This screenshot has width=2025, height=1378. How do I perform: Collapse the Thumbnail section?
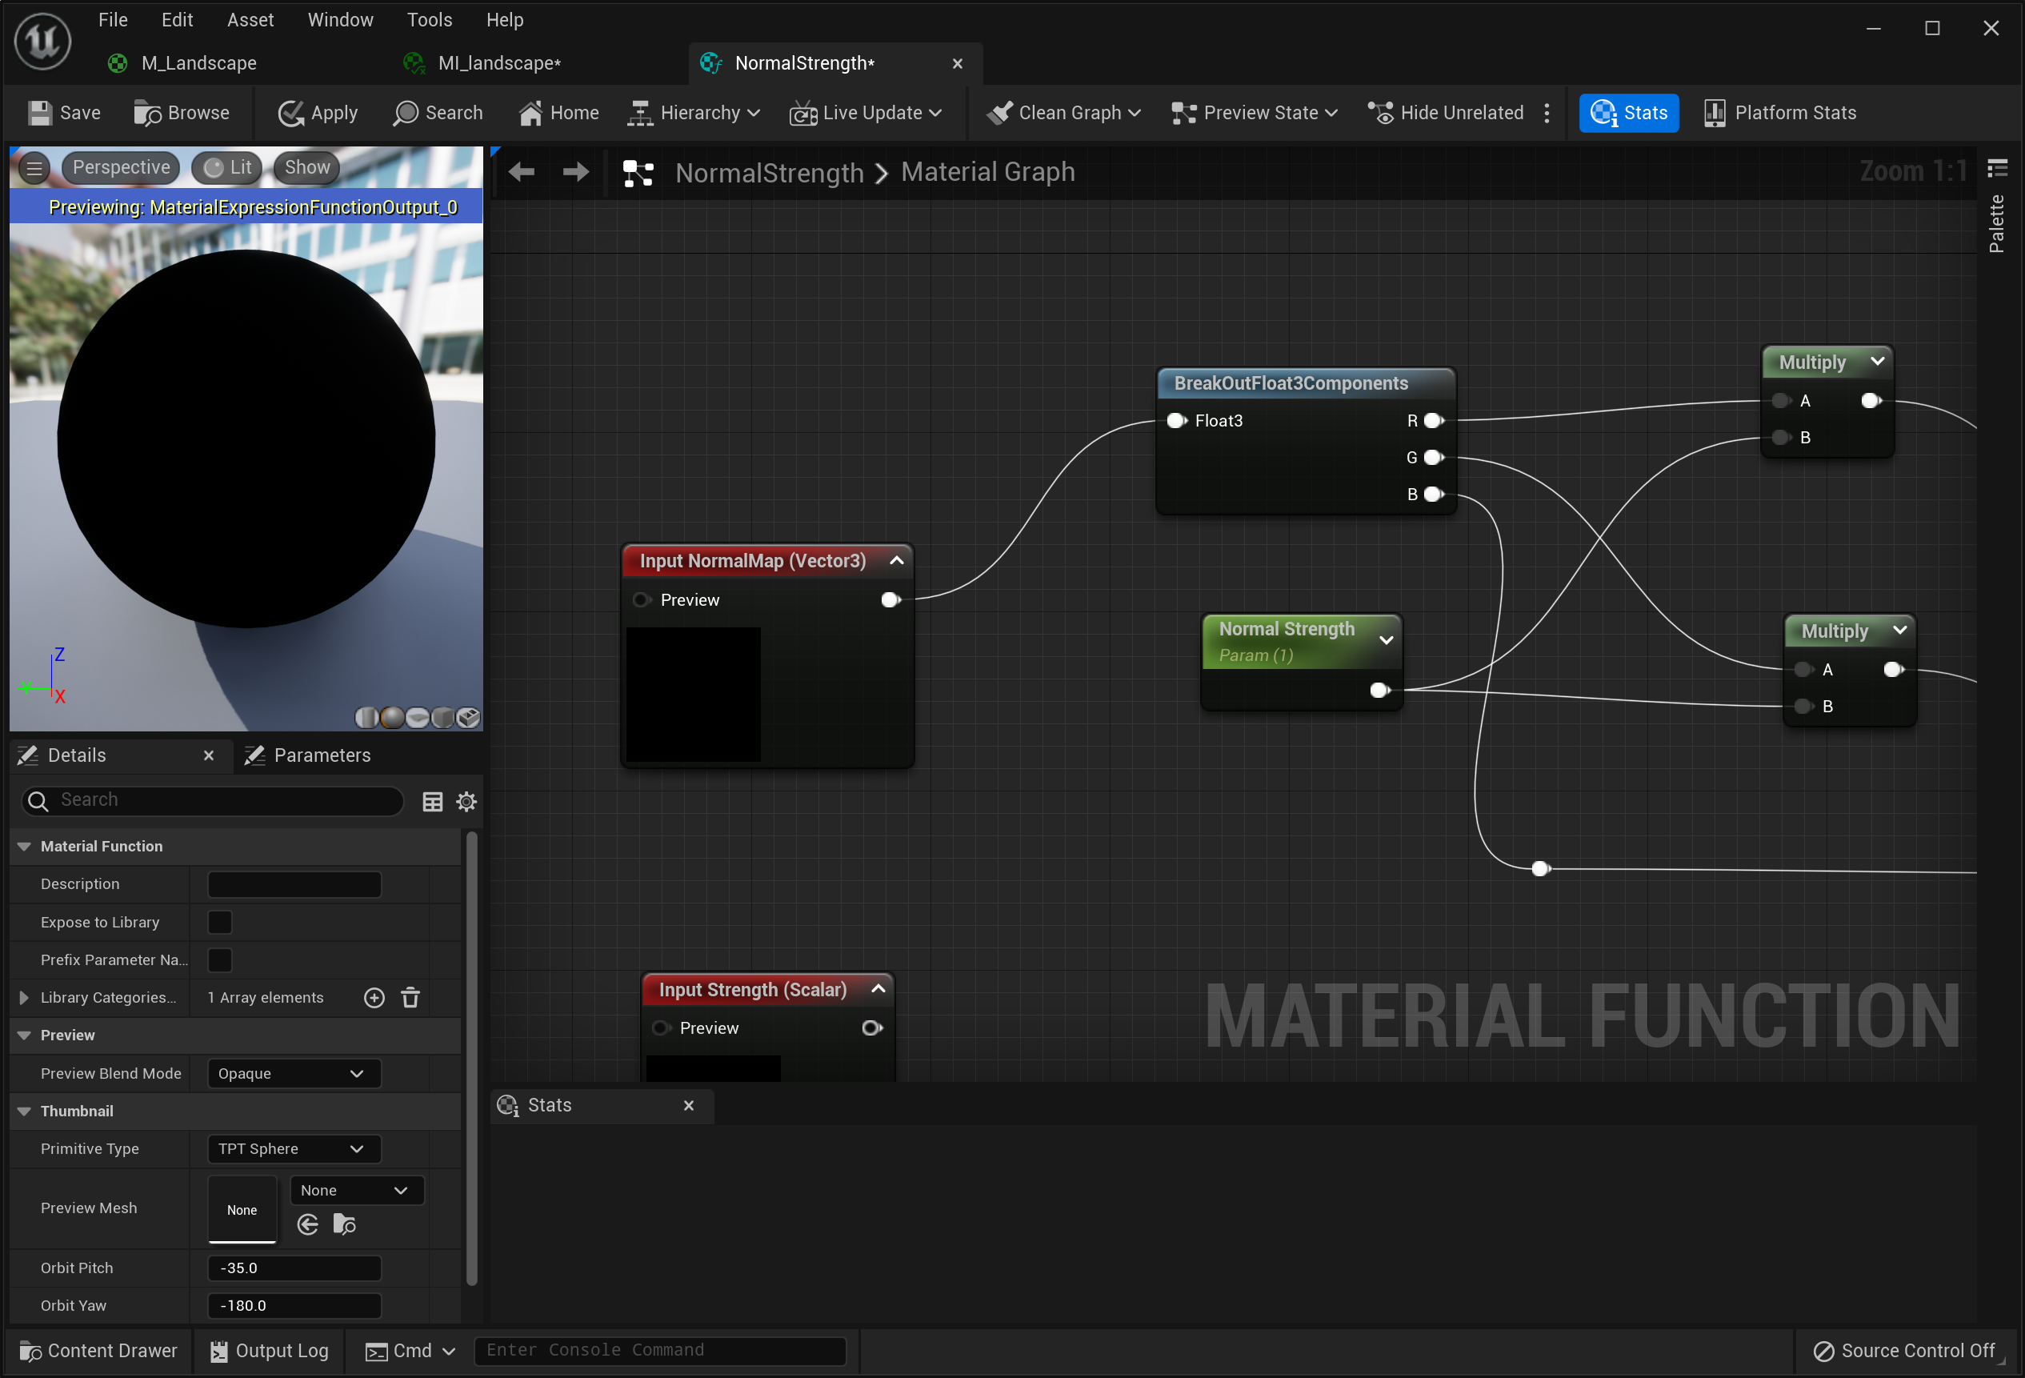click(24, 1111)
